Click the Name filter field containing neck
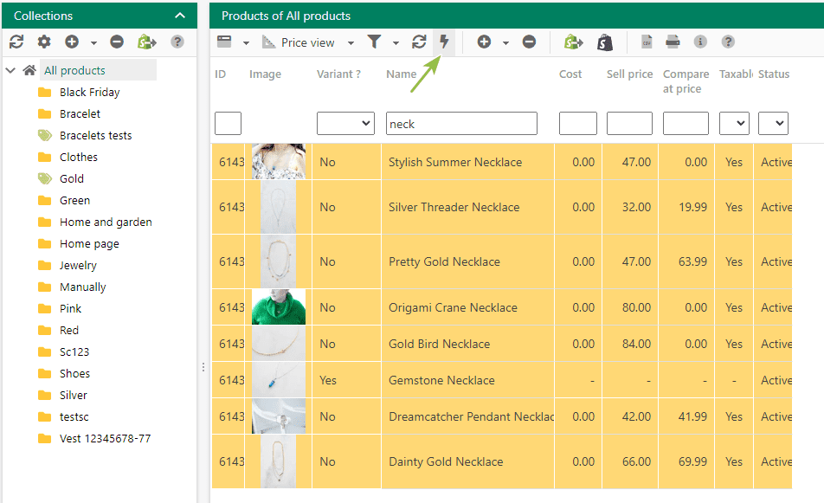 (461, 124)
